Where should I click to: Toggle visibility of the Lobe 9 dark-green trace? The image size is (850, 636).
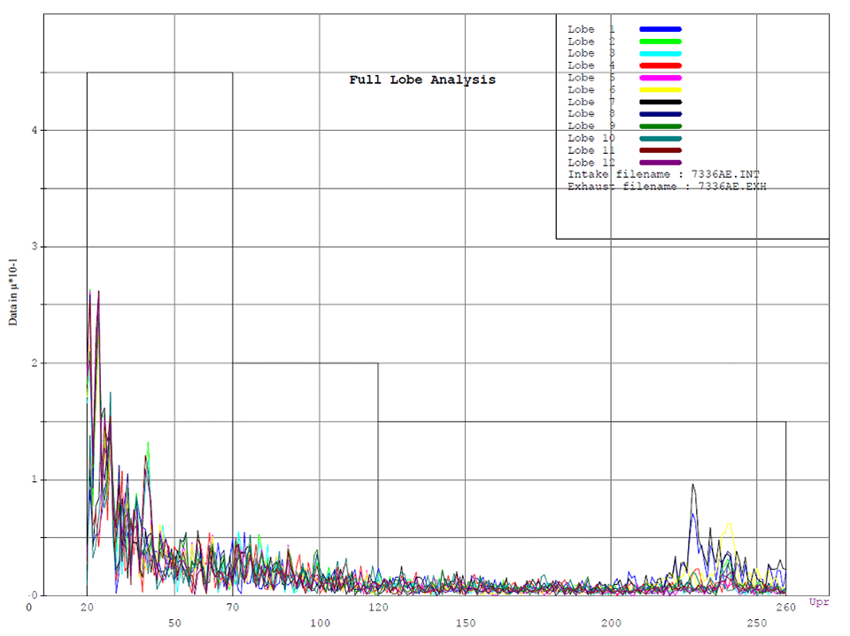tap(660, 126)
